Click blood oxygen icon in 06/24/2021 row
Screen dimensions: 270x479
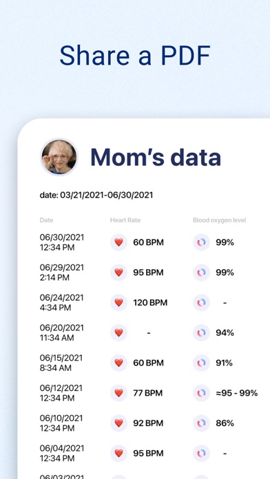tap(201, 302)
